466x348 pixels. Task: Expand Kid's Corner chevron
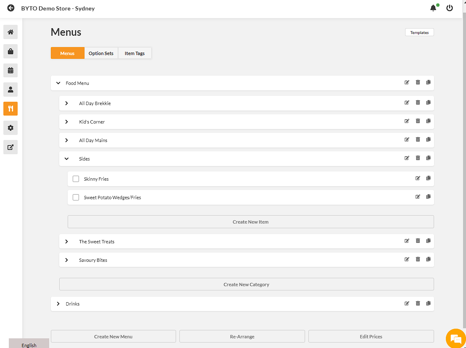(66, 121)
